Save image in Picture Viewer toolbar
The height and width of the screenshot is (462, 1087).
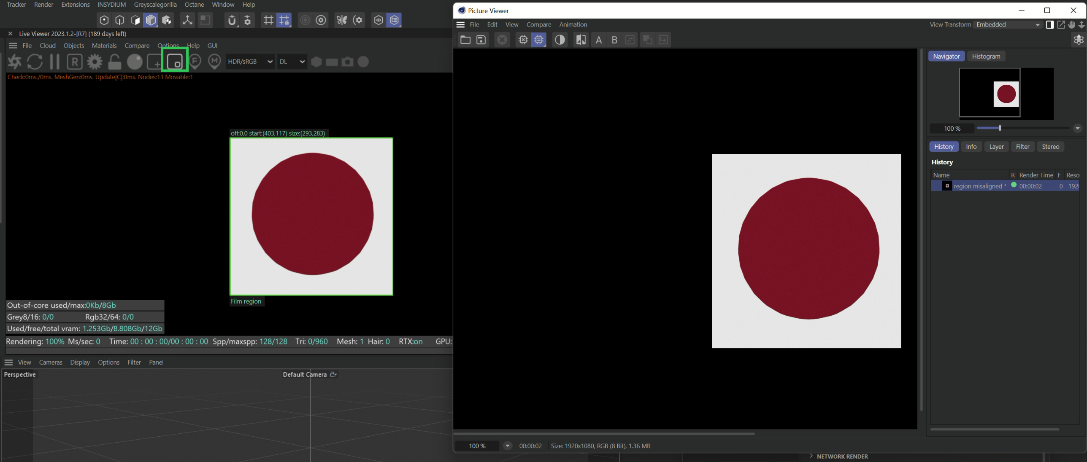tap(481, 40)
